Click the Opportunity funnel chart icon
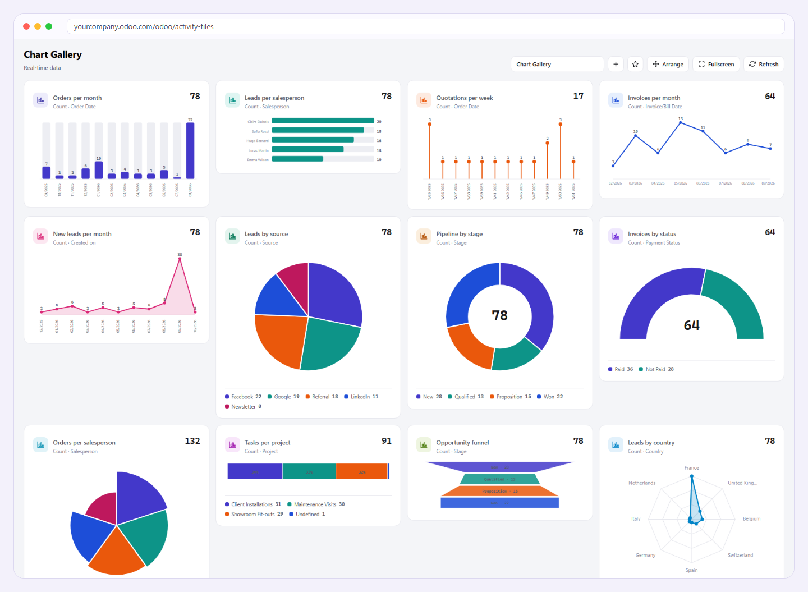Viewport: 808px width, 592px height. pos(424,445)
